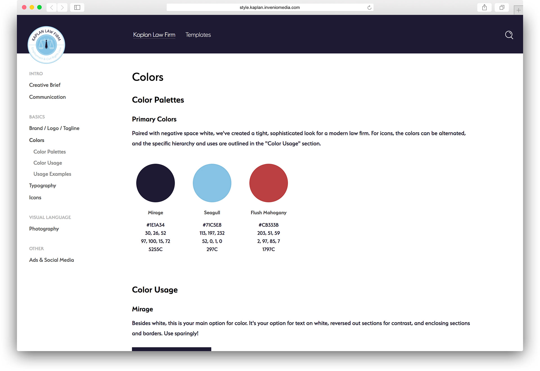Open Brand / Logo / Tagline page
This screenshot has height=371, width=540.
tap(54, 128)
